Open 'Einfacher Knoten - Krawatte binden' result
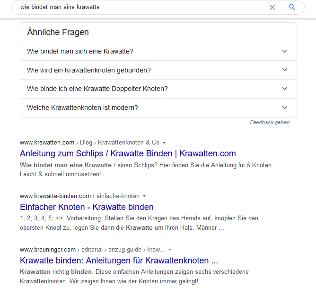Image resolution: width=316 pixels, height=289 pixels. [87, 207]
